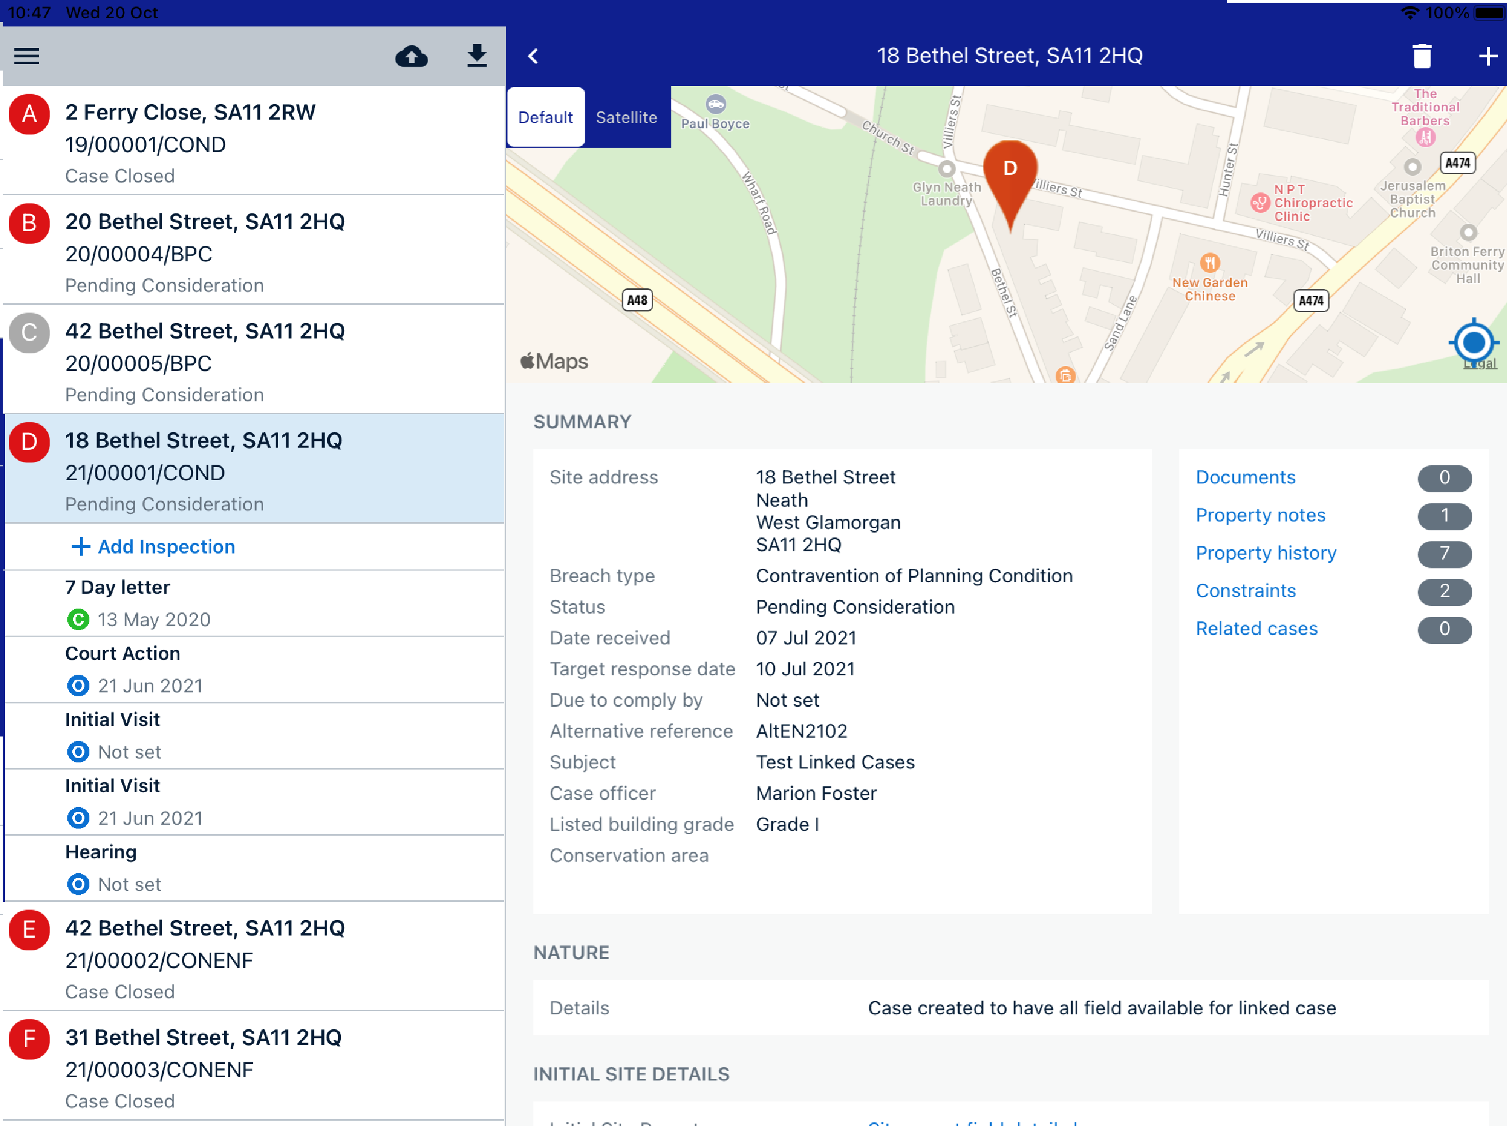Screen dimensions: 1507x1129
Task: Tap the grey C case badge
Action: (29, 333)
